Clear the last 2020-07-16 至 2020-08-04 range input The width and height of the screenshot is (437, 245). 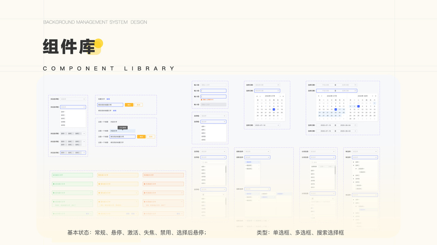tap(355, 131)
